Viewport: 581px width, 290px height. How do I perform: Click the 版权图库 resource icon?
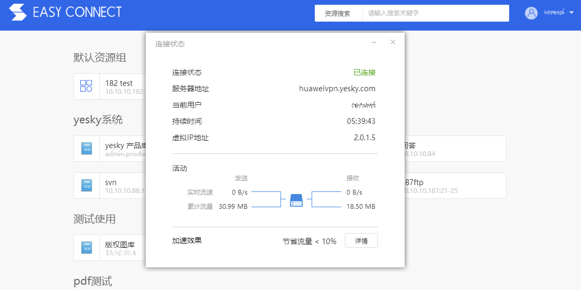coord(87,247)
